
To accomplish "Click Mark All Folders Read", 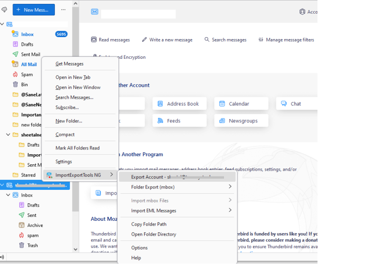I will point(77,148).
